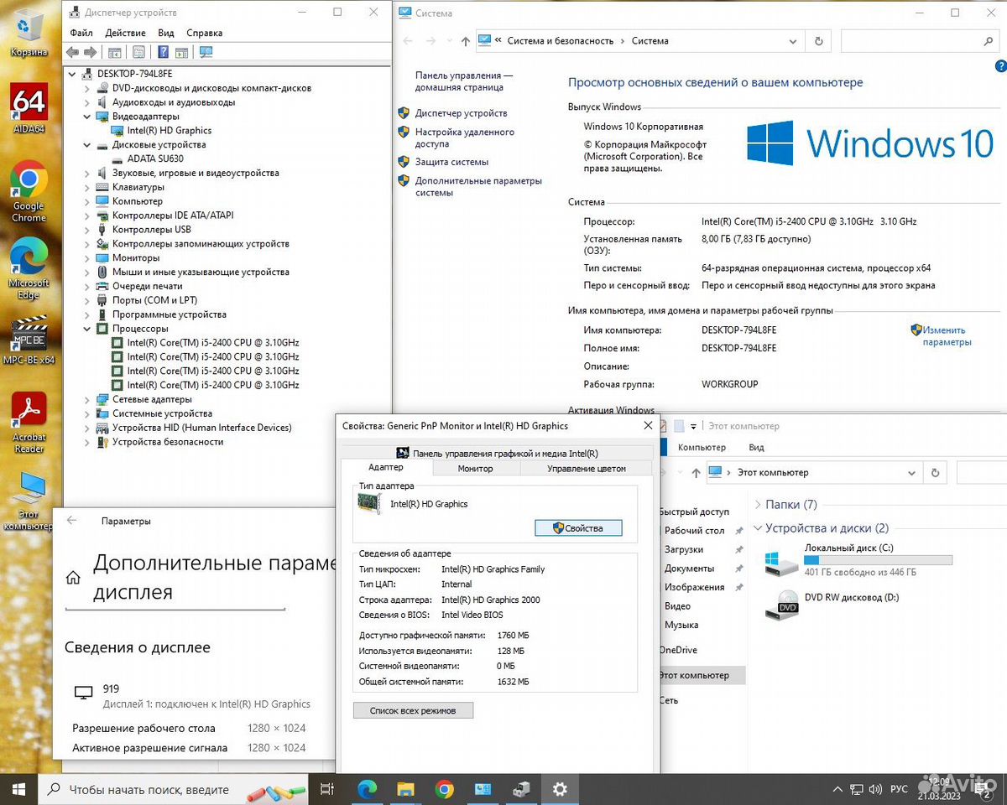
Task: Click the blue Help question-mark toolbar icon
Action: pos(164,52)
